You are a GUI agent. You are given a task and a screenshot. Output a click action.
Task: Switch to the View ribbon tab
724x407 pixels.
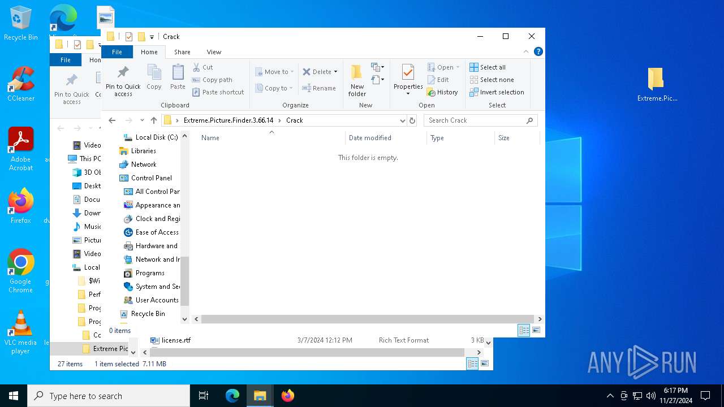(x=214, y=52)
